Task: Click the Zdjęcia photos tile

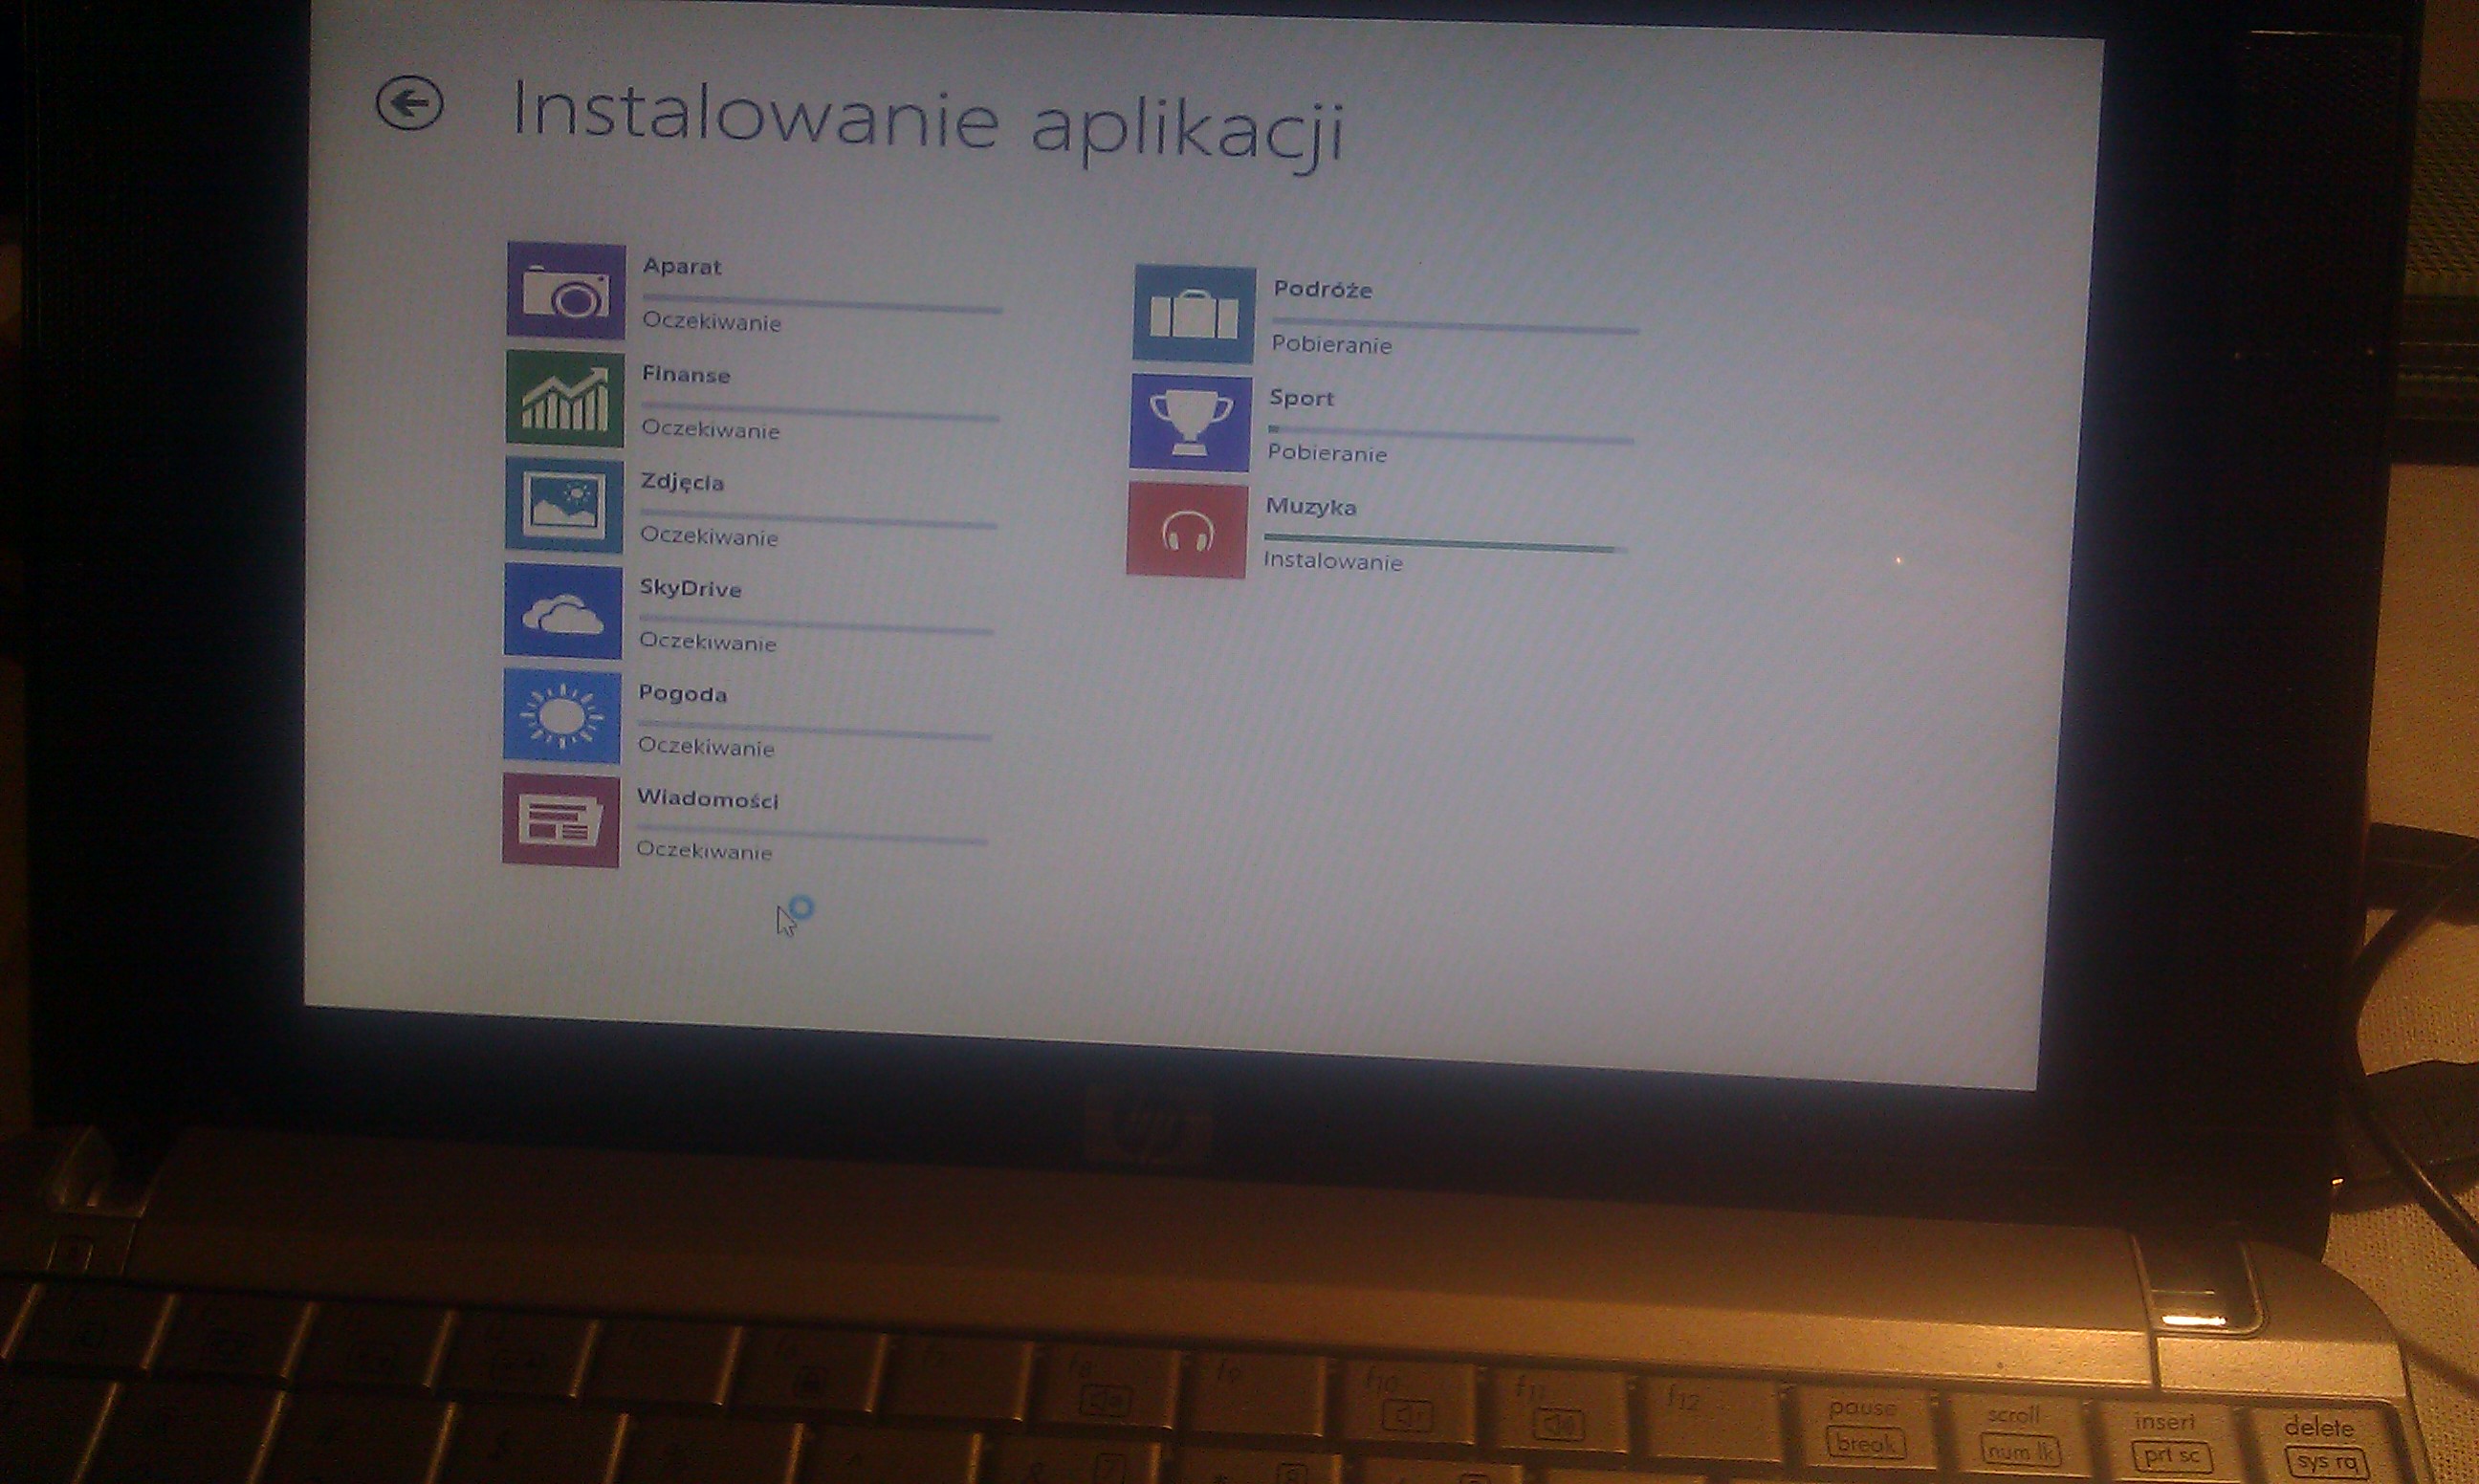Action: (x=564, y=506)
